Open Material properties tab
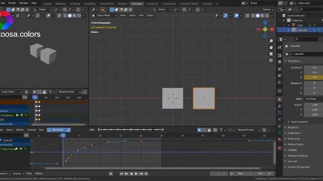Viewport: 323px width, 181px height. 280,140
